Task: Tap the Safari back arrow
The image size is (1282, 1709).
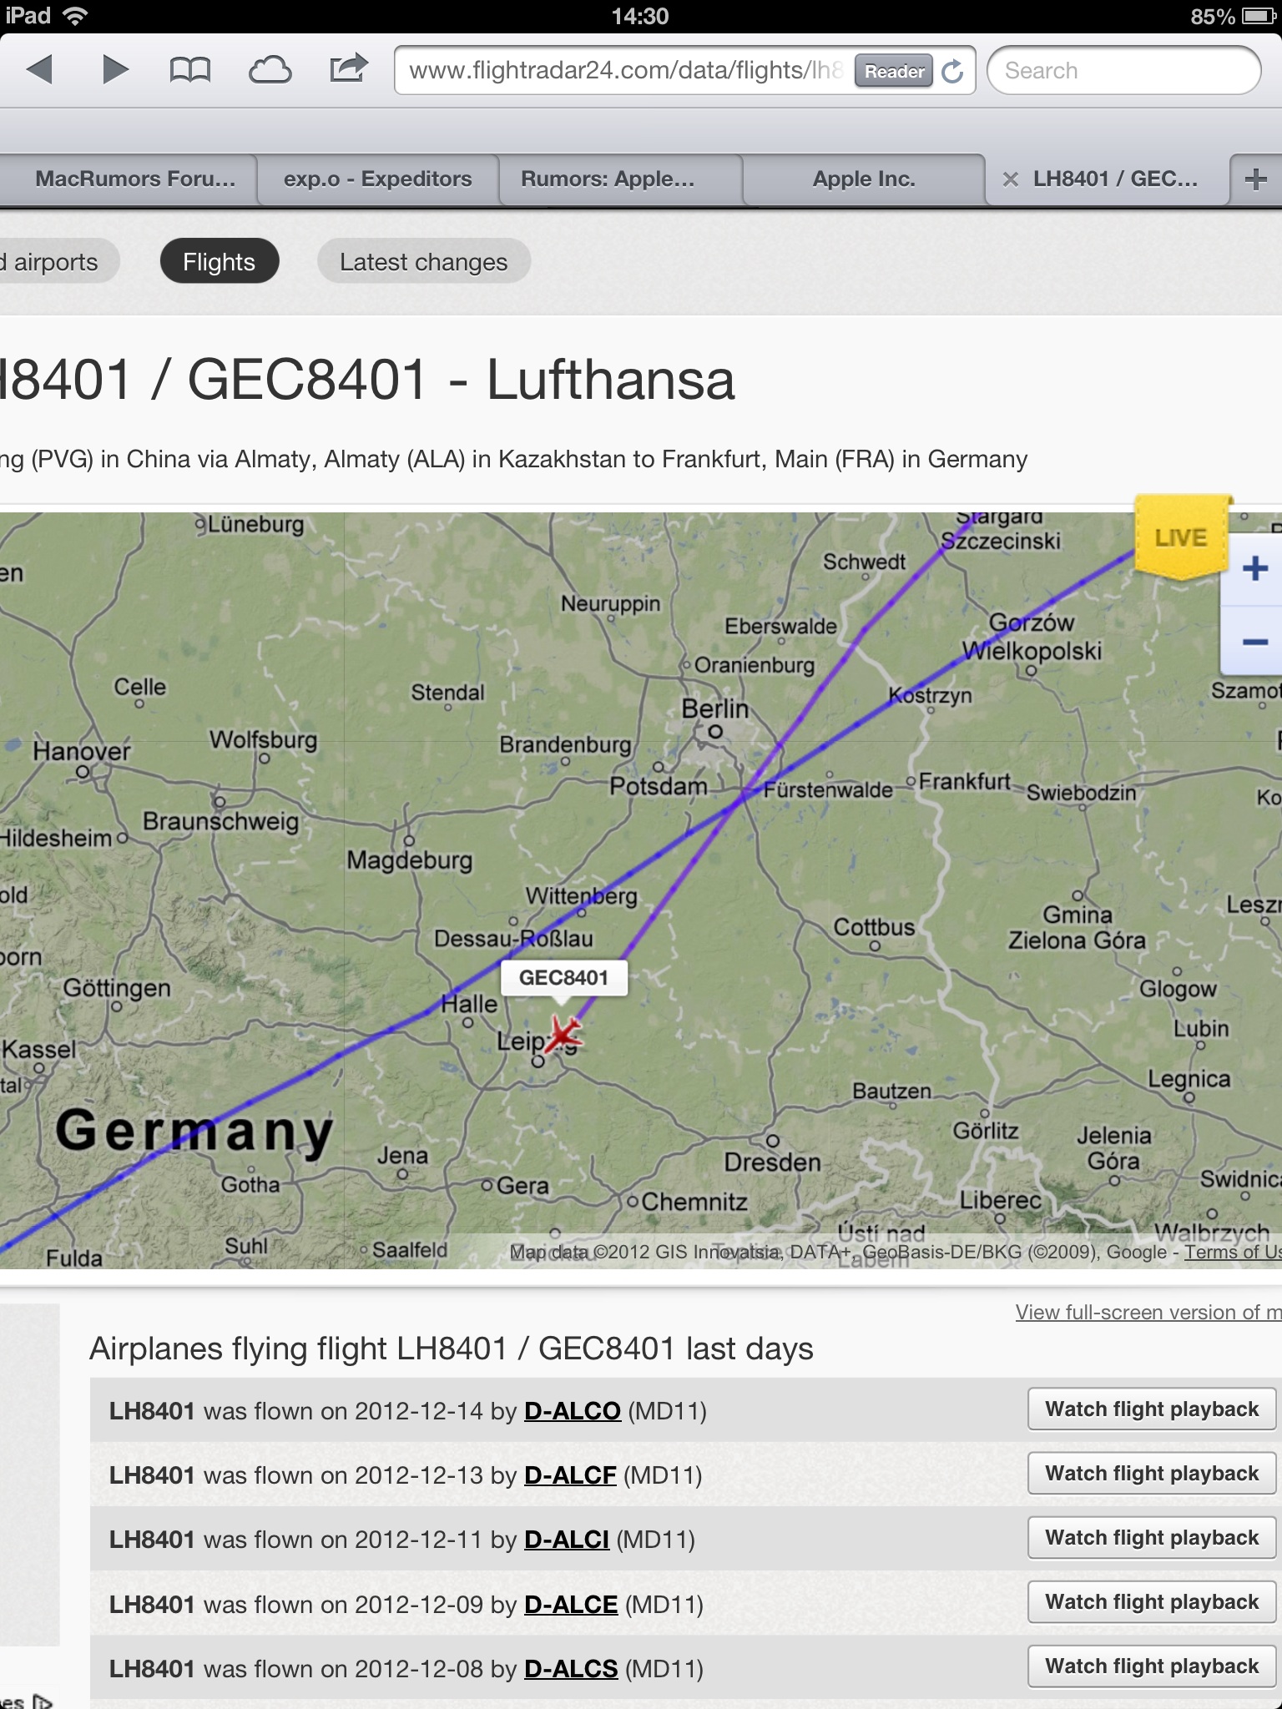Action: coord(40,69)
